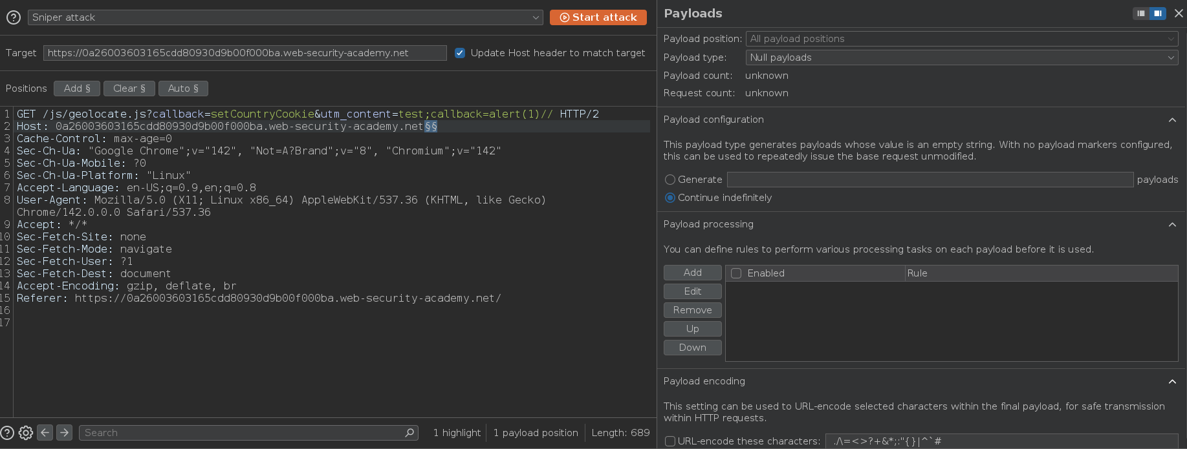
Task: Click the search magnifier icon
Action: click(x=409, y=433)
